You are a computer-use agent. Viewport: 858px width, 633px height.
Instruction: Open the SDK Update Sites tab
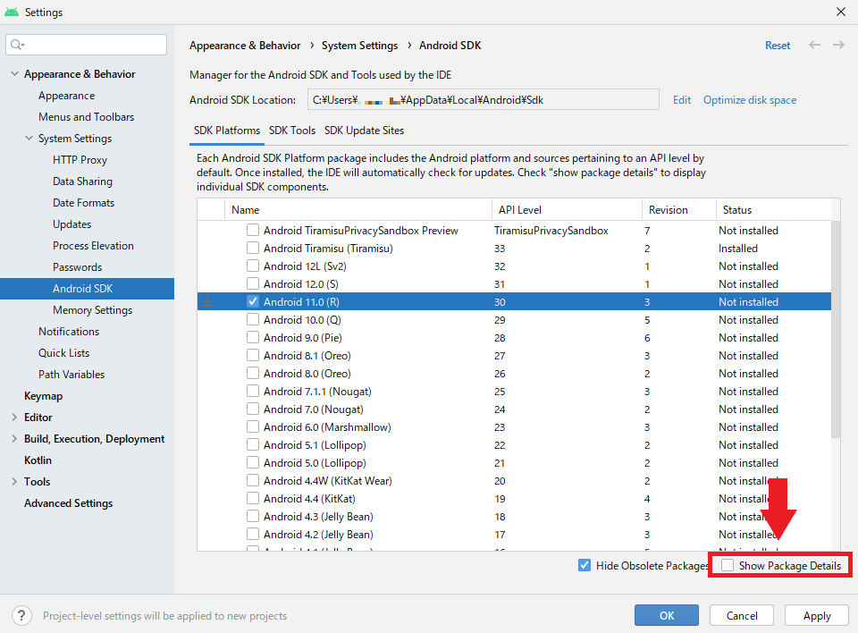364,130
